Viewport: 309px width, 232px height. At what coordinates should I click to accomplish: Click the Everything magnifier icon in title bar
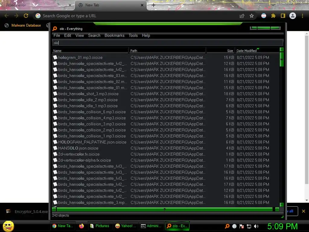tap(55, 29)
